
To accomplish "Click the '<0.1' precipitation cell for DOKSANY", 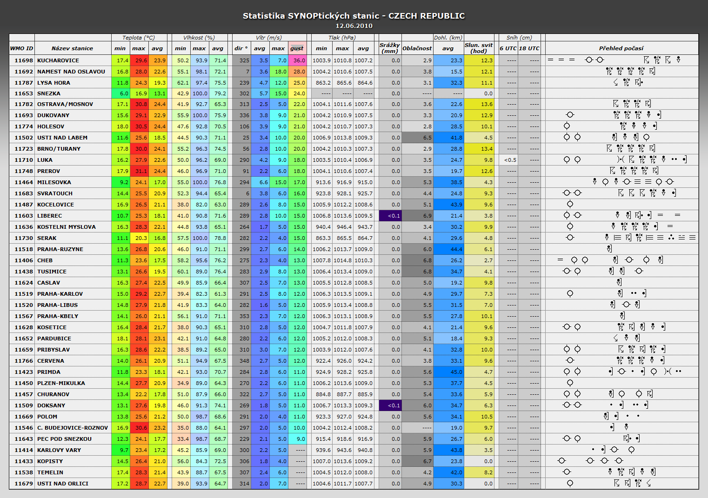I will click(390, 405).
